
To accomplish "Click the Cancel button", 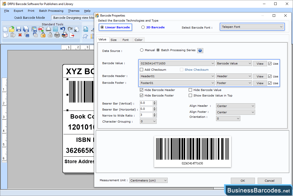I will [269, 181].
